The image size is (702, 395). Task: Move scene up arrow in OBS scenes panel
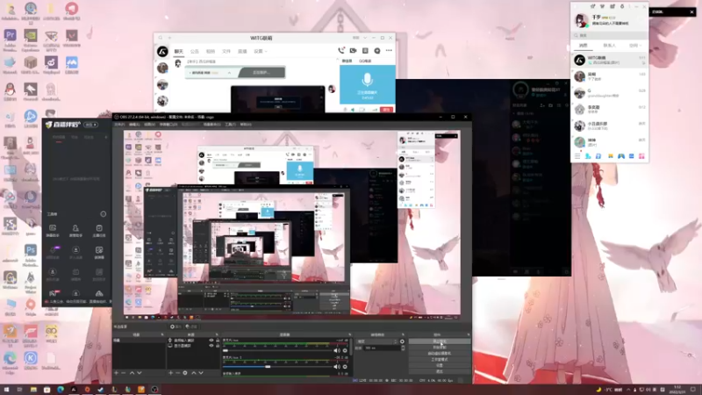133,372
